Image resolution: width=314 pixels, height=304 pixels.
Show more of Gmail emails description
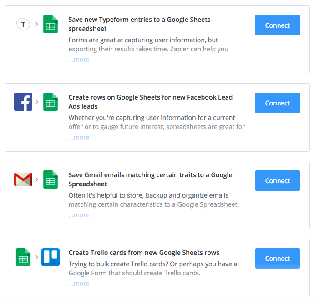[x=79, y=215]
